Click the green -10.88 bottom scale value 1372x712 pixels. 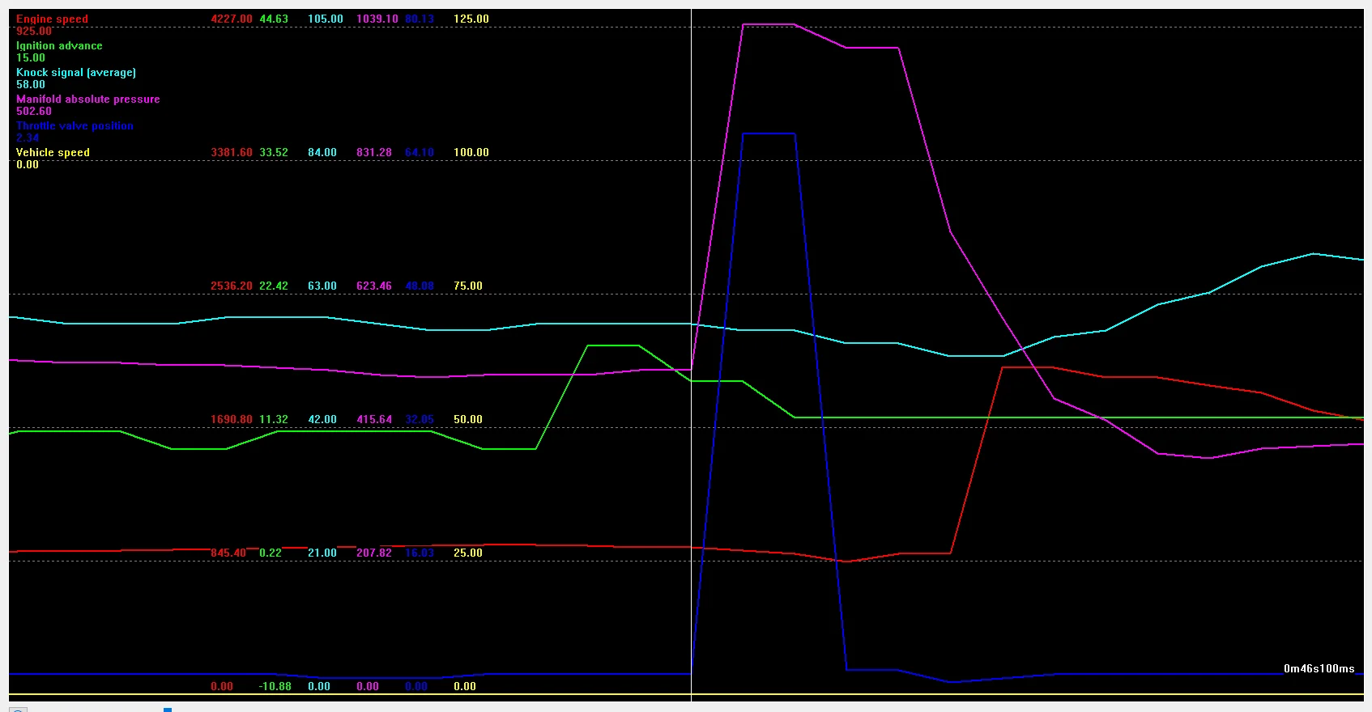click(275, 686)
